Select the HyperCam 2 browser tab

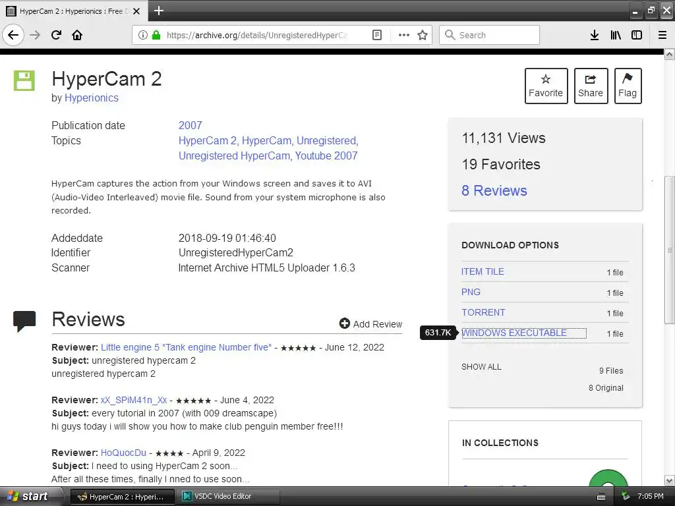coord(74,11)
